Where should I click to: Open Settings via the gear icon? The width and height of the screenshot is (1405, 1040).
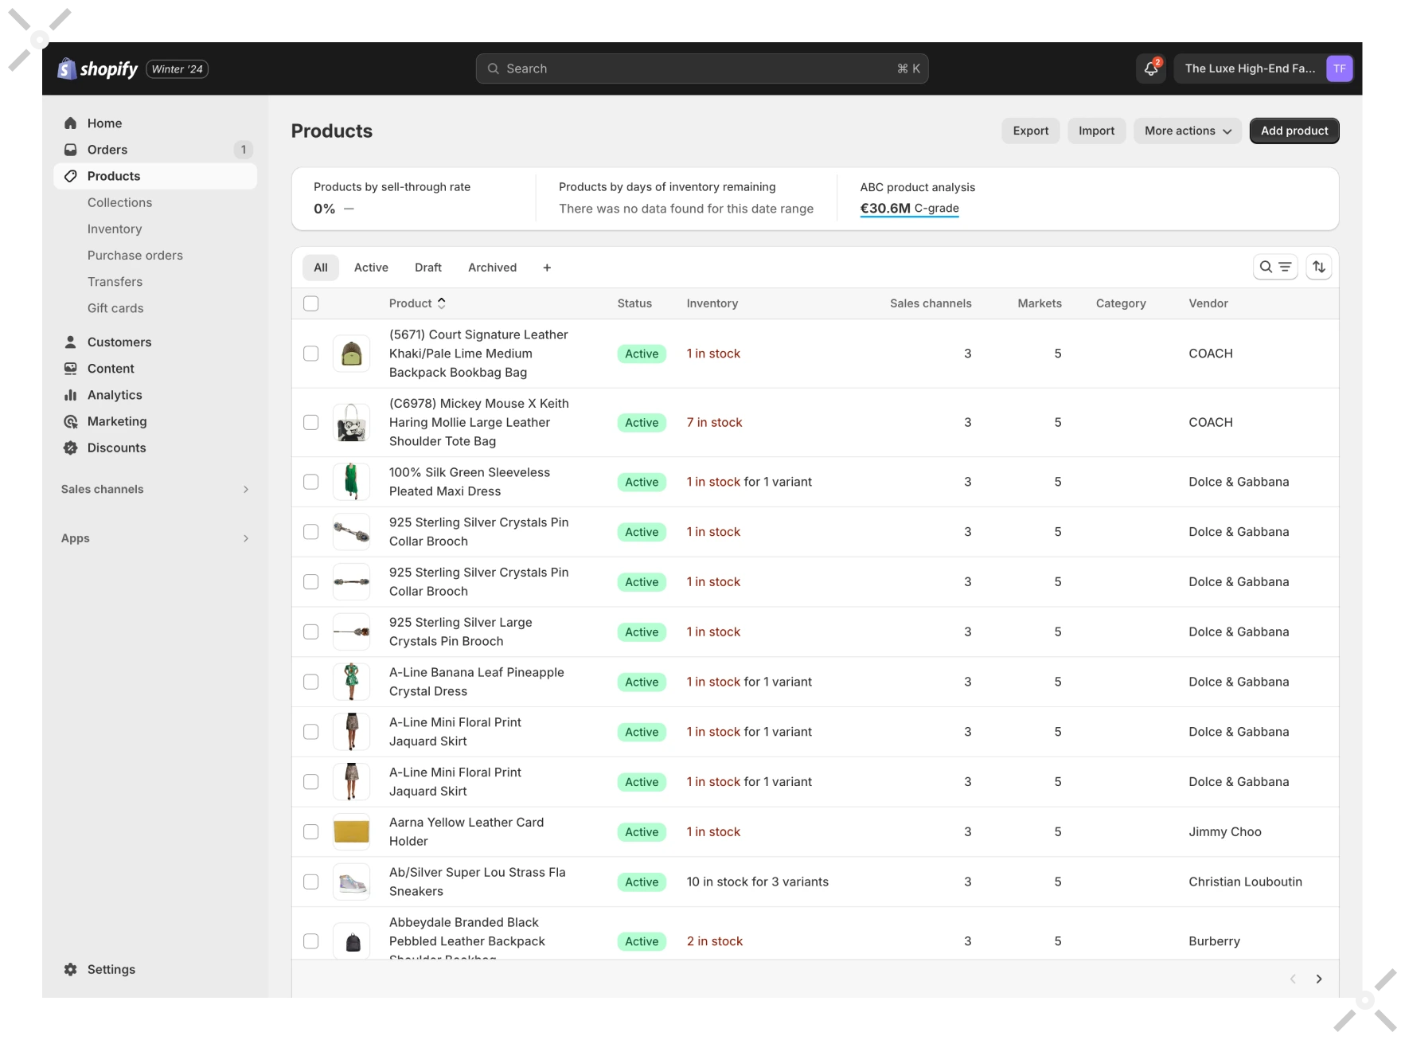(71, 969)
